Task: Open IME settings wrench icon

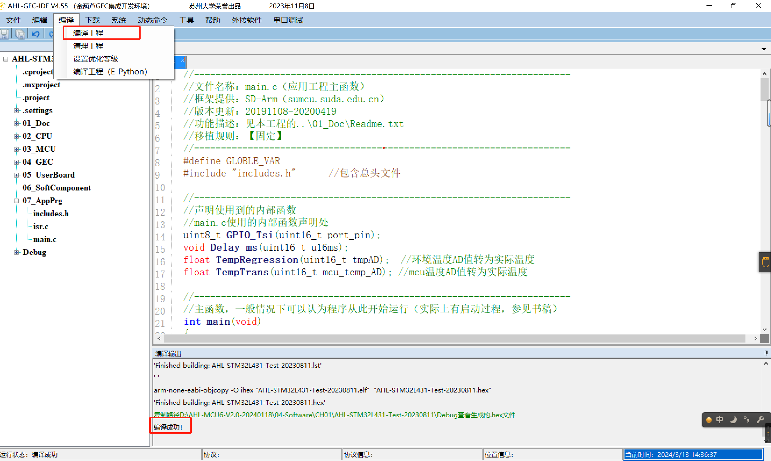Action: [x=760, y=420]
